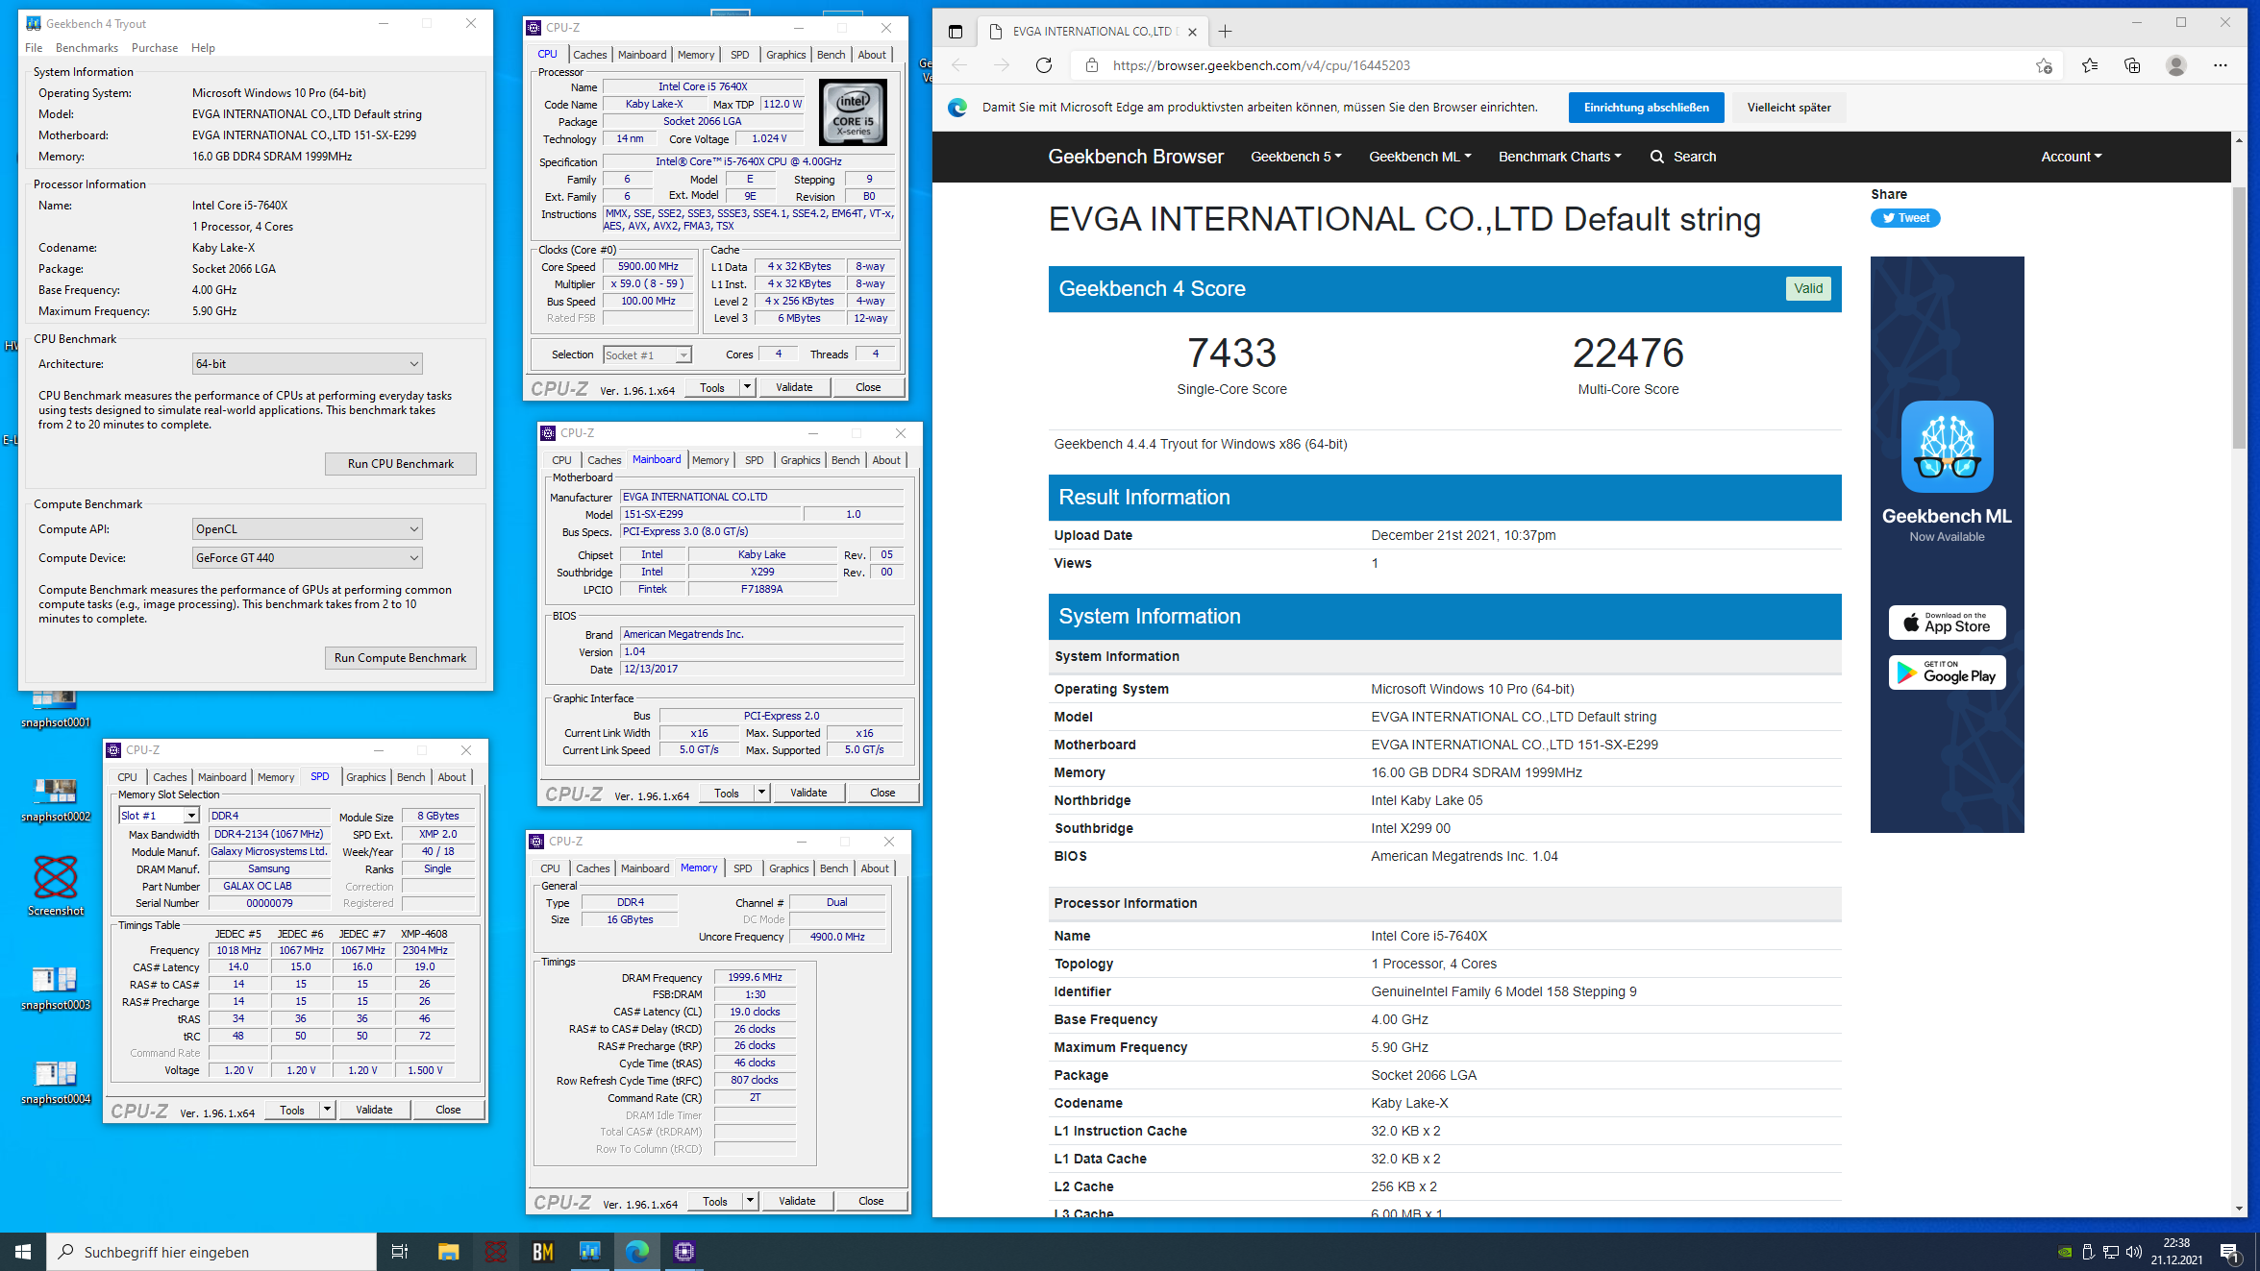The height and width of the screenshot is (1271, 2260).
Task: Open Tools arrow in CPU-Z SPD window
Action: click(327, 1110)
